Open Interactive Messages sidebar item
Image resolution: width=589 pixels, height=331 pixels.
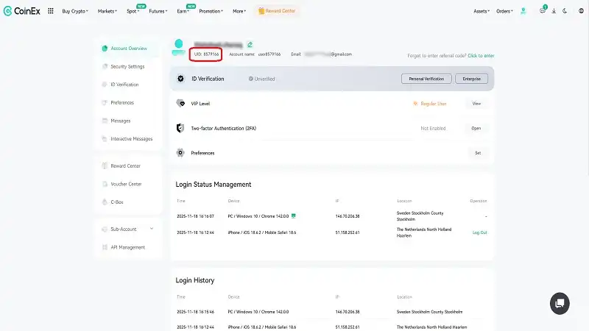tap(132, 138)
